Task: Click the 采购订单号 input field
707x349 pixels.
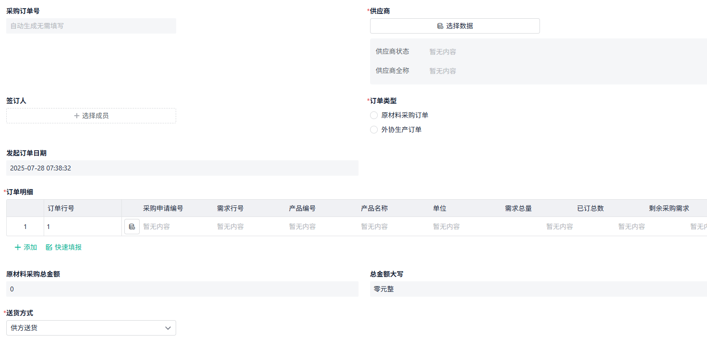Action: tap(91, 25)
